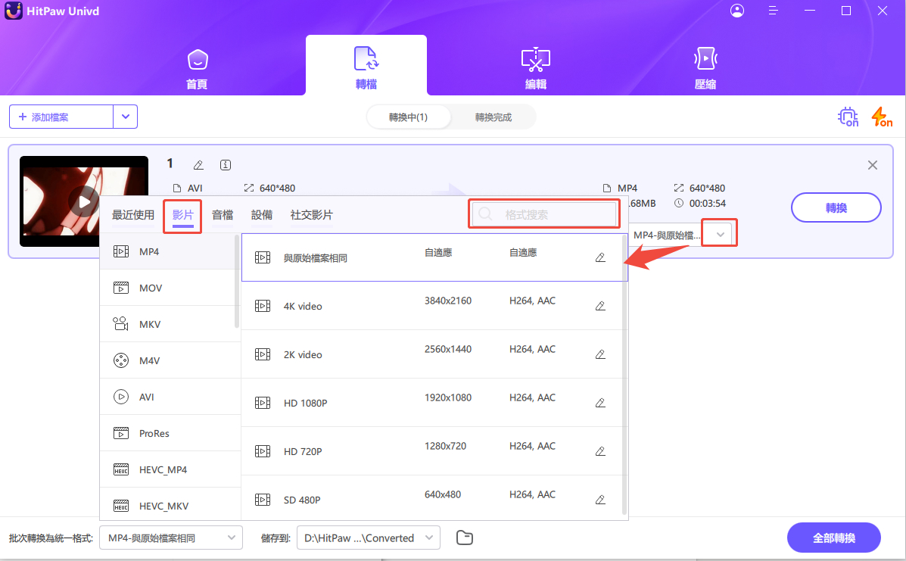Choose M4V in format list
Viewport: 906px width, 561px height.
(170, 360)
